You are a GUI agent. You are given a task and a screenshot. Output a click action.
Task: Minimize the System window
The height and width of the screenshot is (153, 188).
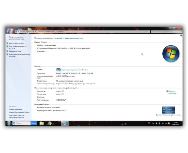pyautogui.click(x=171, y=28)
